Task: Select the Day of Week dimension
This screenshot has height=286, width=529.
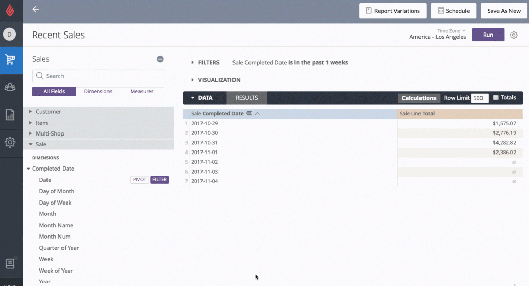Action: tap(55, 203)
